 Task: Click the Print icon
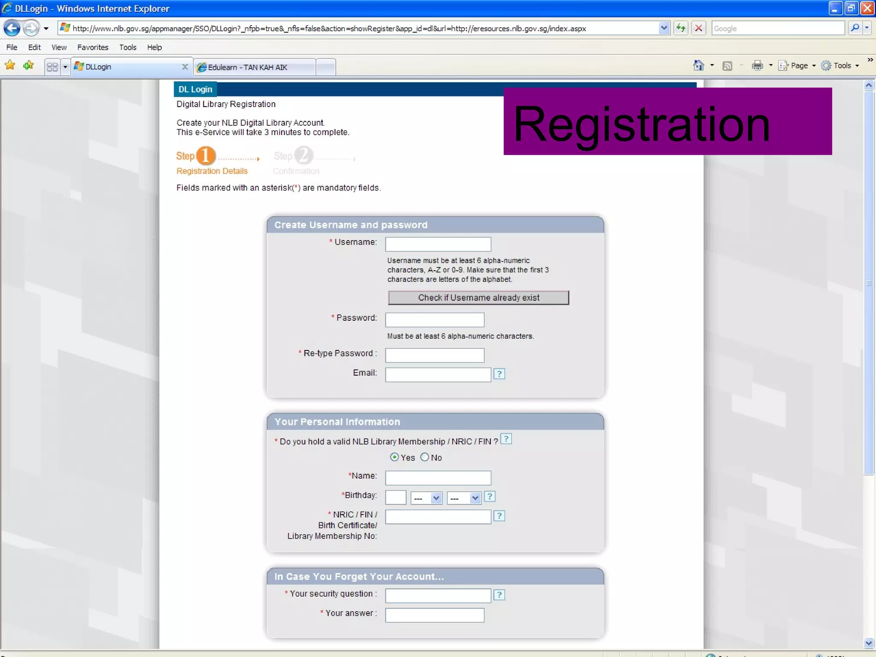coord(758,65)
